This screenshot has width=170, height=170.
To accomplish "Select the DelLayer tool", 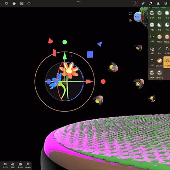I will tap(159, 63).
